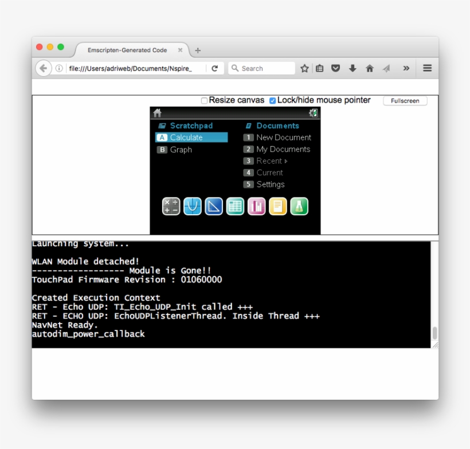Click the console output scrollbar thumb
Image resolution: width=470 pixels, height=449 pixels.
(434, 333)
